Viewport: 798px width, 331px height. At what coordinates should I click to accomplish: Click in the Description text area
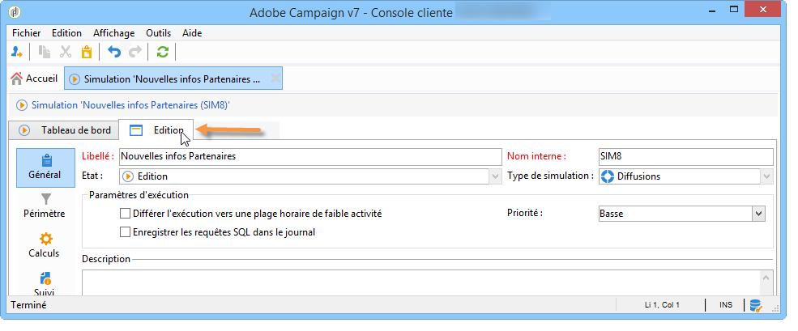(421, 282)
